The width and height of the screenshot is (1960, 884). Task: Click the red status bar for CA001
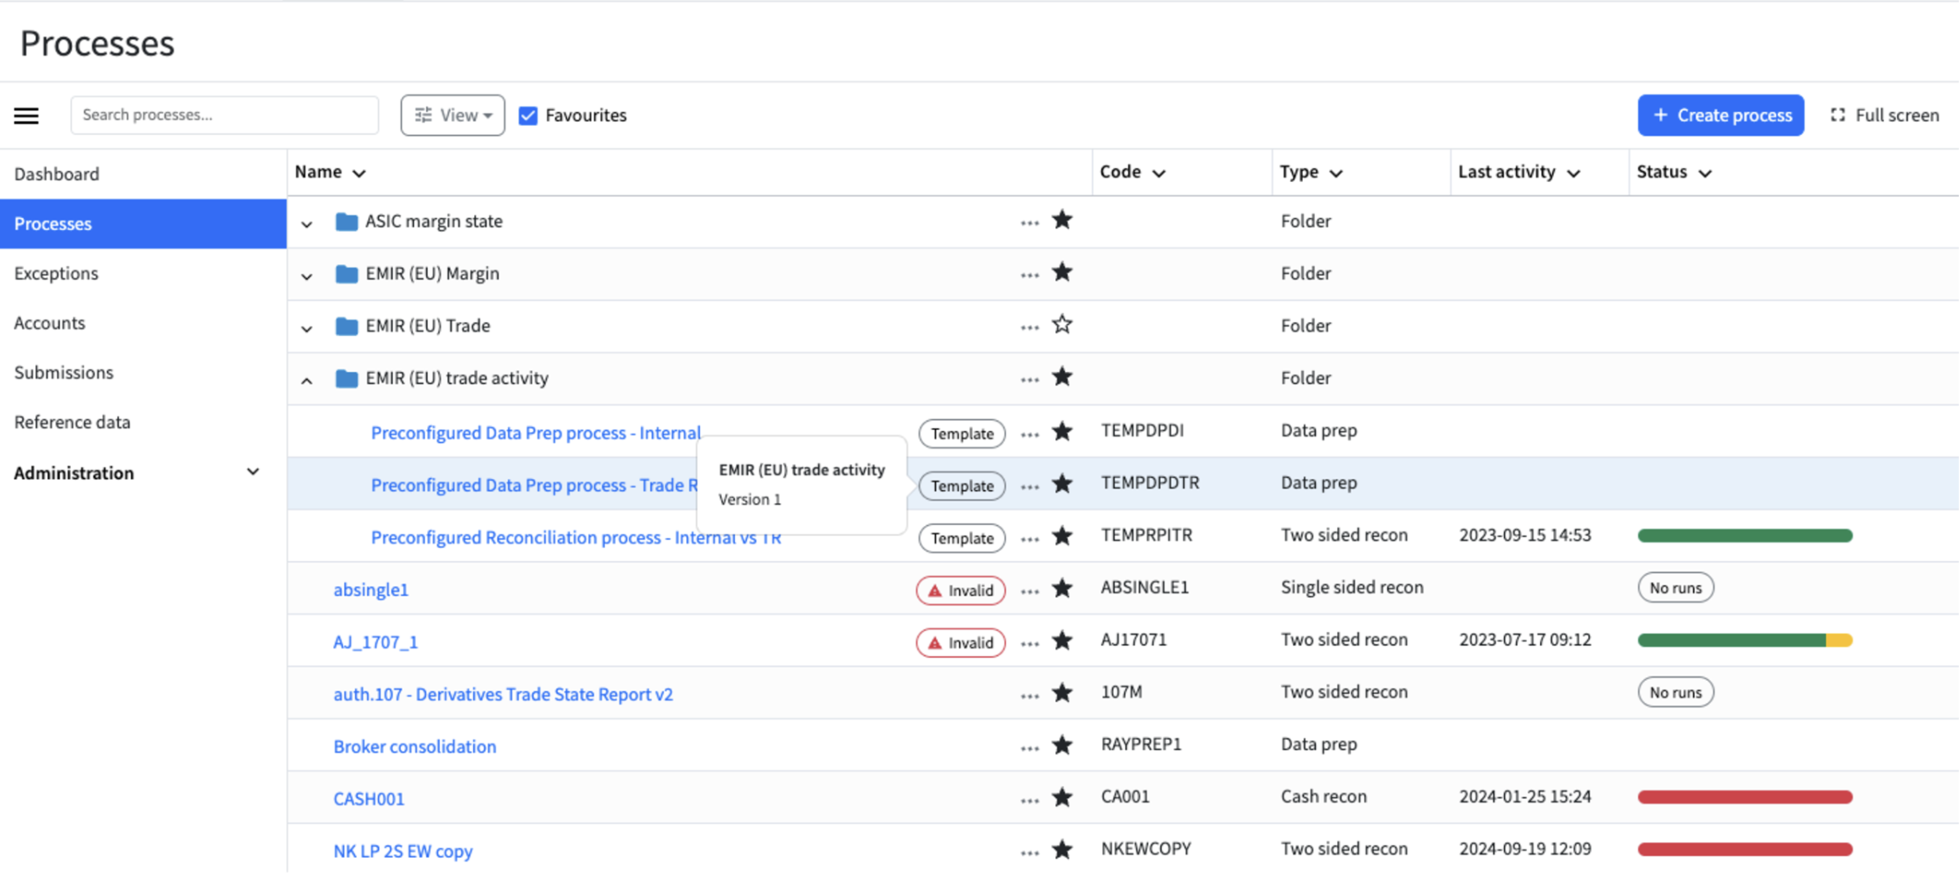[1745, 797]
